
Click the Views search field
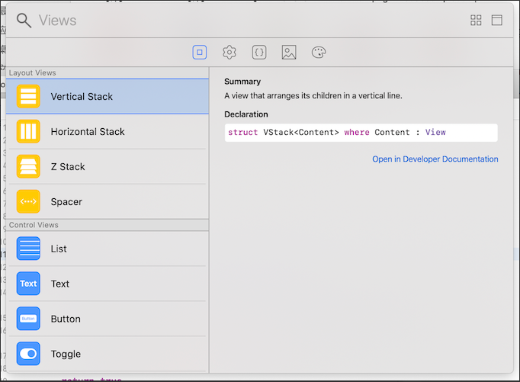point(229,21)
